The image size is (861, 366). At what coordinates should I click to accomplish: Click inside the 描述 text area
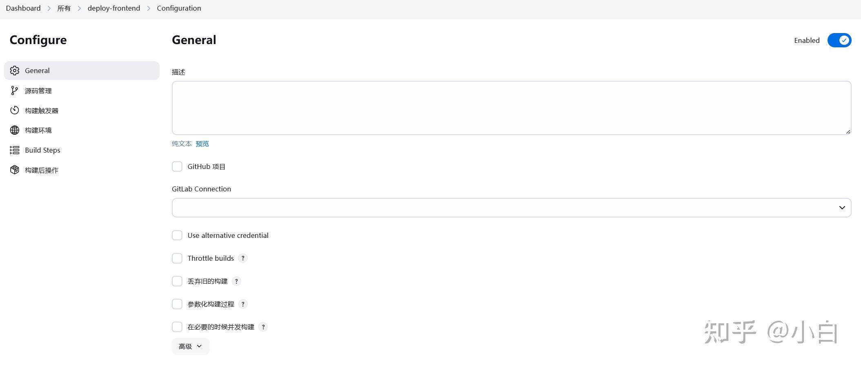point(510,107)
